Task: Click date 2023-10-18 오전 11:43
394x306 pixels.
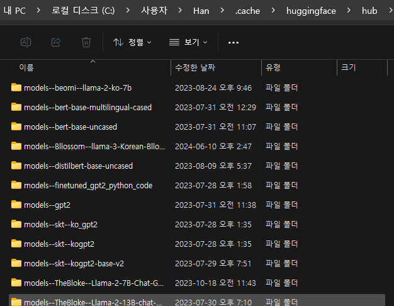Action: tap(215, 283)
